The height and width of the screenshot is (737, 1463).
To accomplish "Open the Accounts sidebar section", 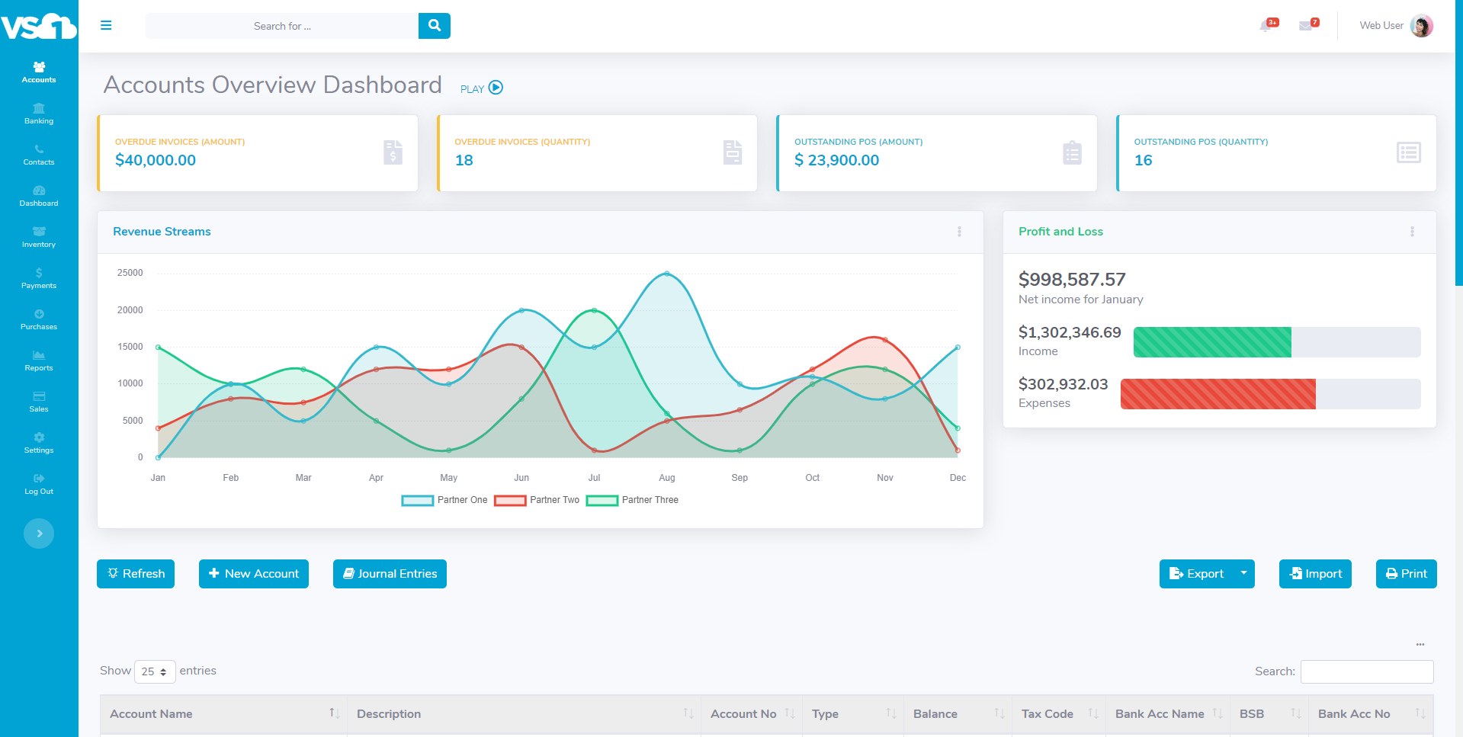I will [x=39, y=72].
